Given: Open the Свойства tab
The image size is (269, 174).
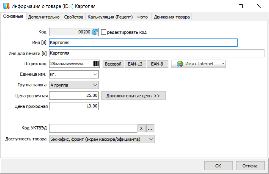Looking at the screenshot, I should 74,17.
